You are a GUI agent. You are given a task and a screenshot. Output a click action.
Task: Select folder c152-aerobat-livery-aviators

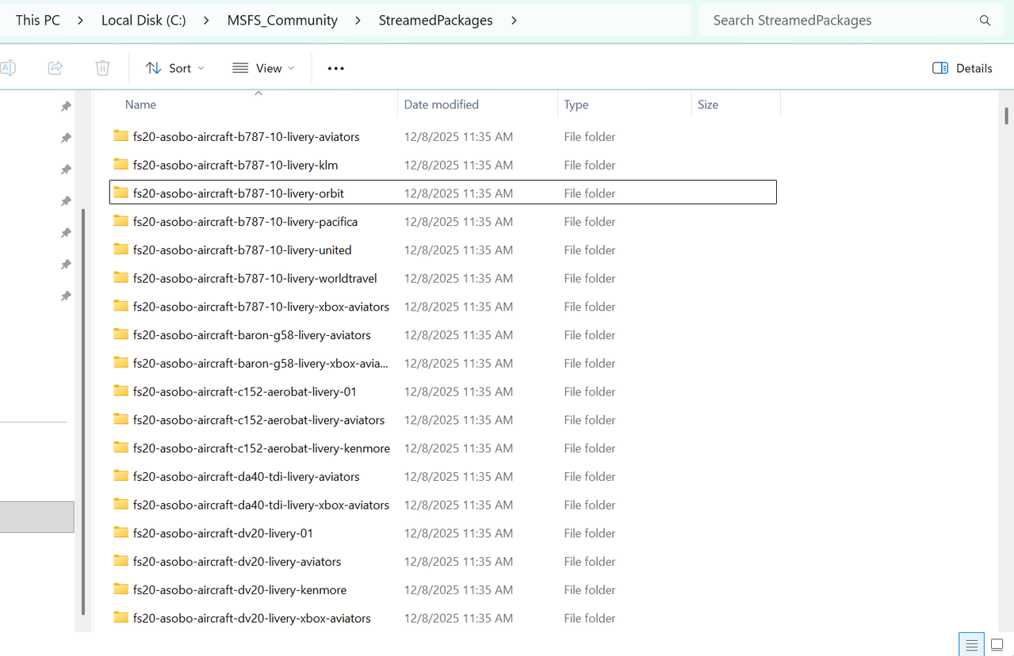(442, 420)
